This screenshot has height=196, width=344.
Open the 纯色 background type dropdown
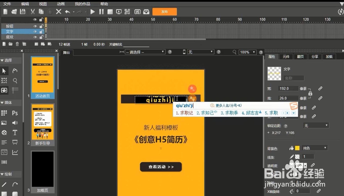tap(314, 148)
